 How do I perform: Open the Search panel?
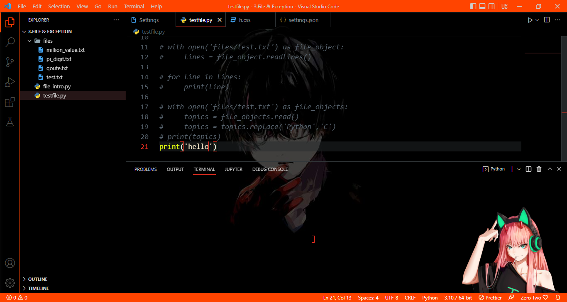(10, 42)
